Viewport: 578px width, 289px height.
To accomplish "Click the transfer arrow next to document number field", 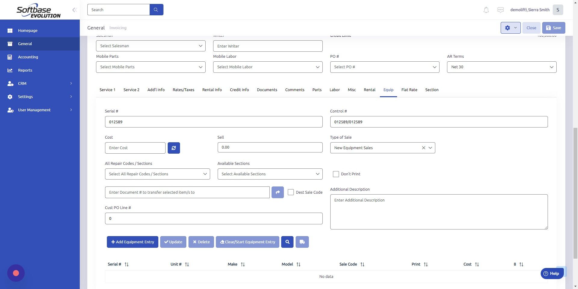I will (277, 192).
